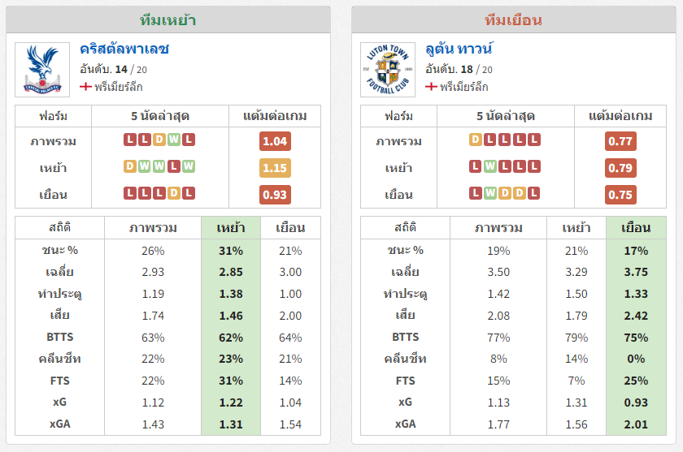
Task: Click the เหย้า column header in Luton stats
Action: tap(576, 228)
